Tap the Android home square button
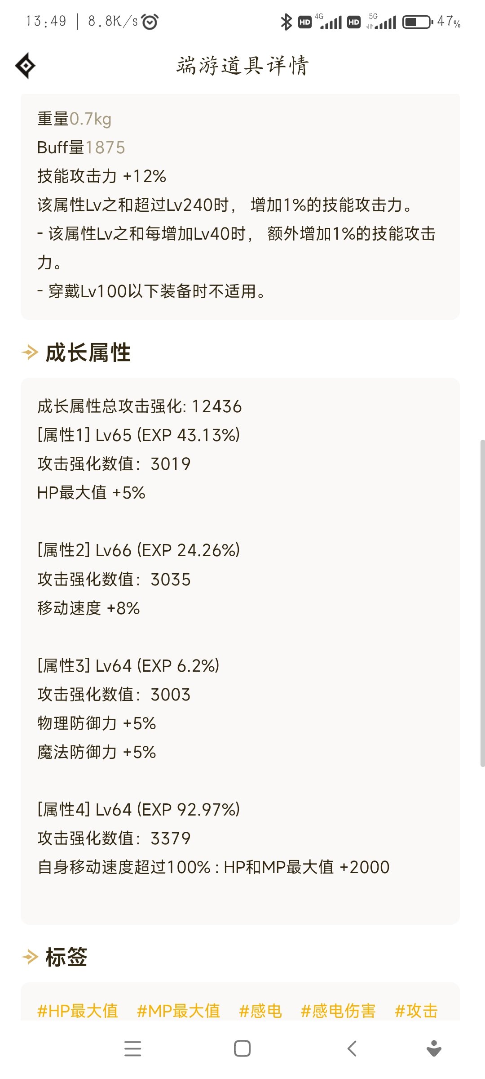 [x=242, y=1048]
